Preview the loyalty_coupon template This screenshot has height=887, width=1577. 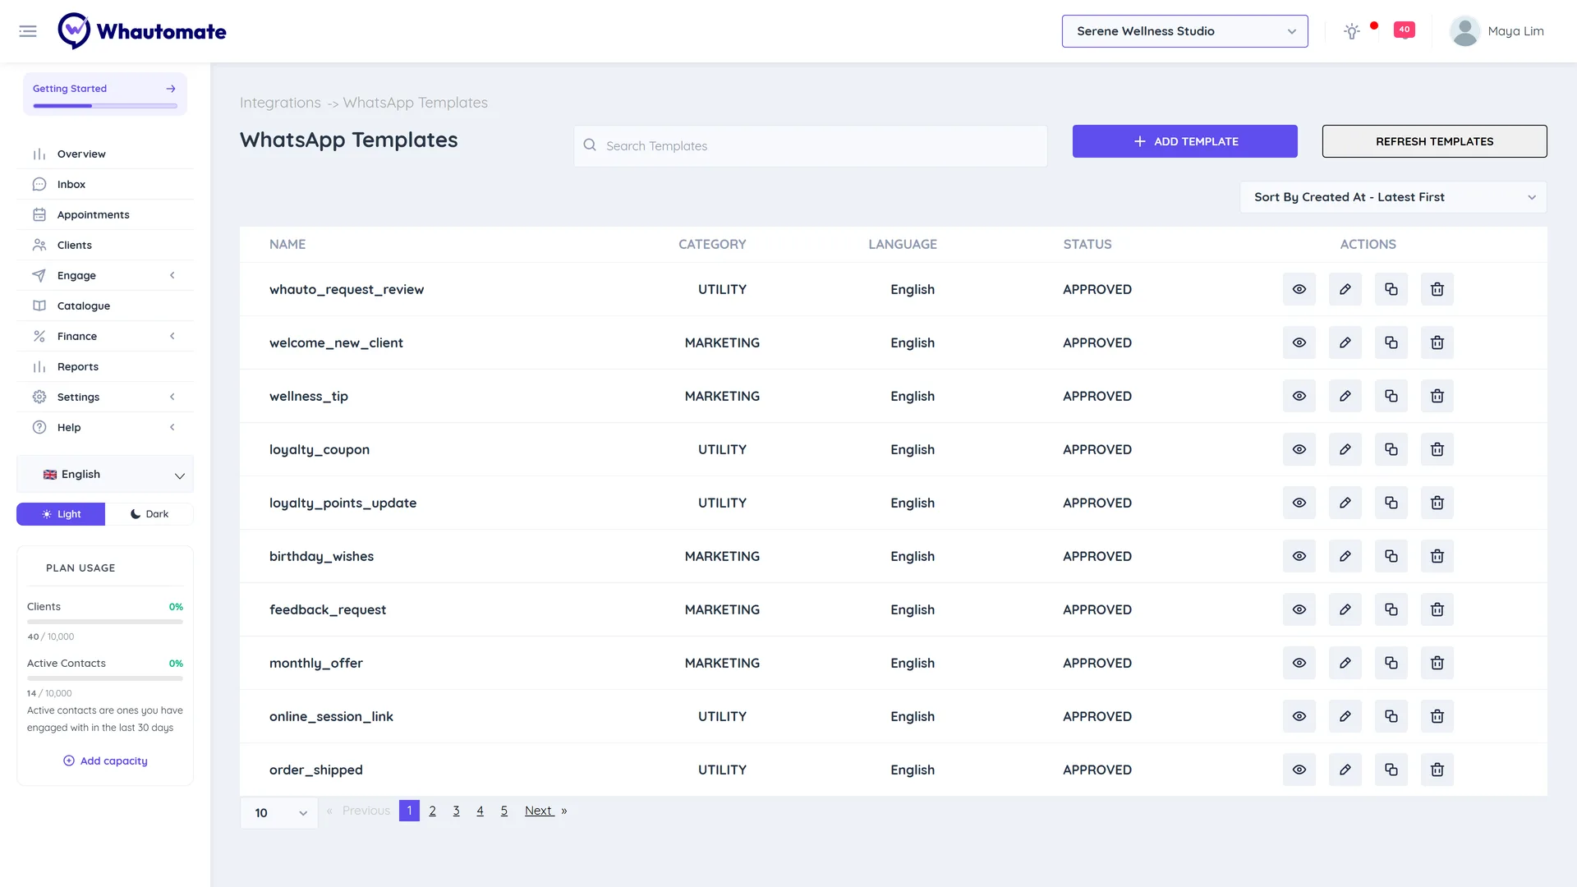pos(1299,449)
